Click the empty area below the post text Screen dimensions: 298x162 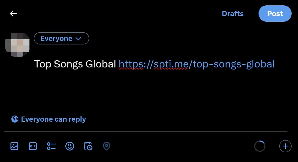click(x=154, y=92)
